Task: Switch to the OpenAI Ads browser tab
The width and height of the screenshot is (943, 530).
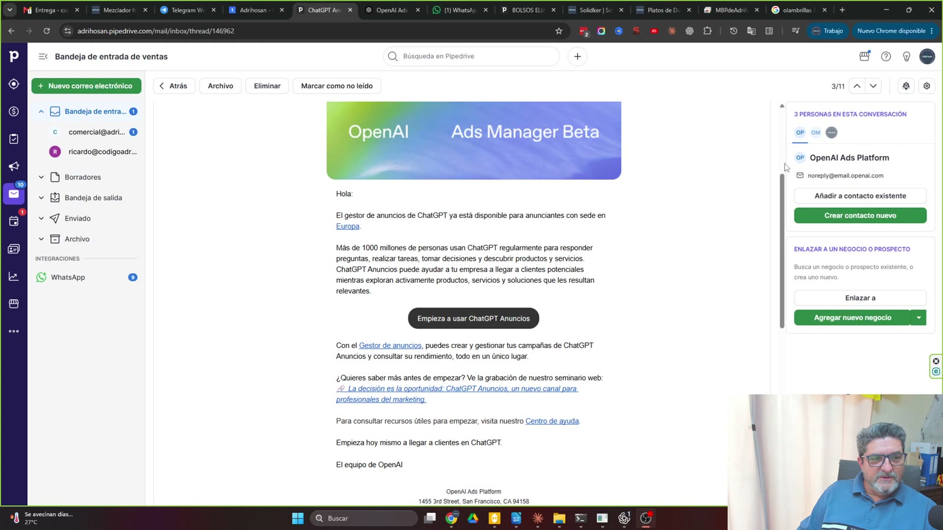Action: (393, 10)
